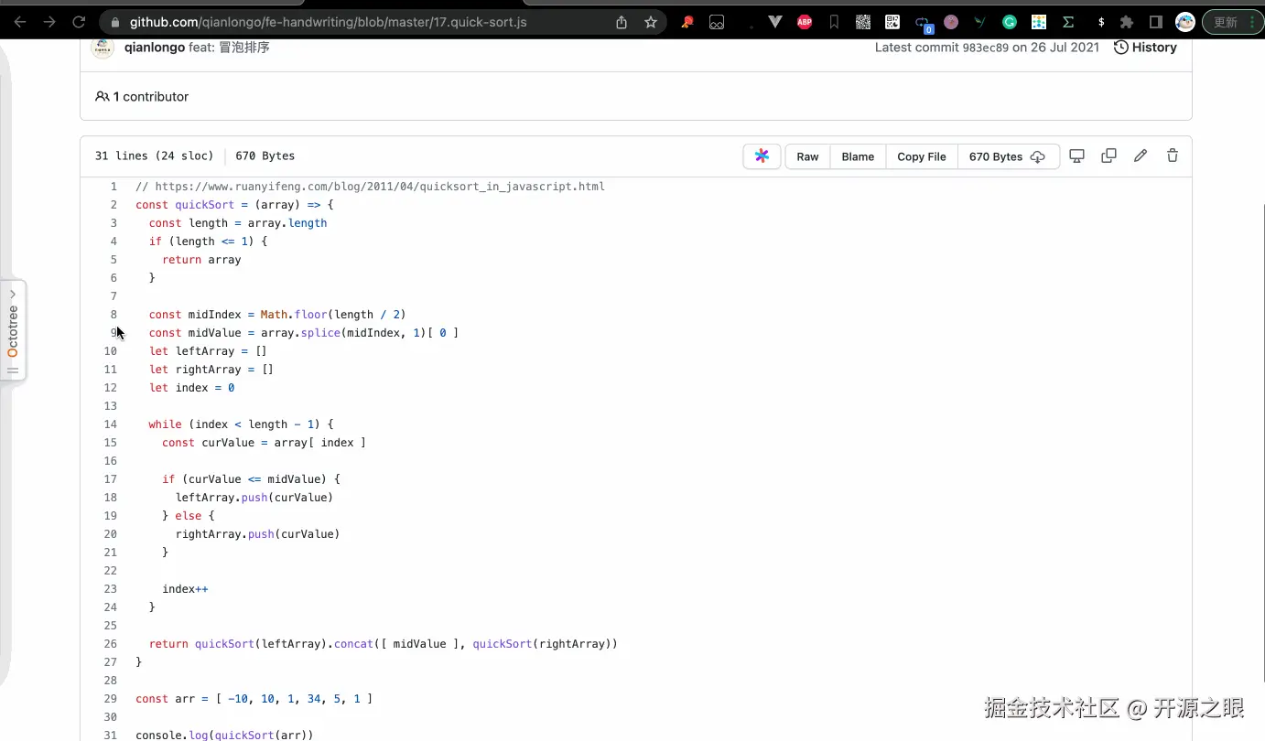Download the file using the cloud icon
This screenshot has width=1265, height=741.
pos(1038,156)
